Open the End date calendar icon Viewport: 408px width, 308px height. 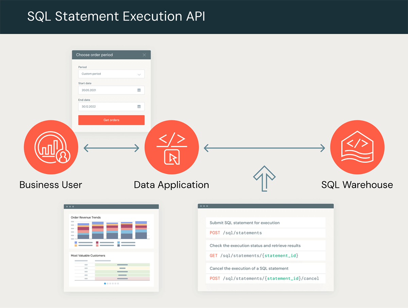139,107
